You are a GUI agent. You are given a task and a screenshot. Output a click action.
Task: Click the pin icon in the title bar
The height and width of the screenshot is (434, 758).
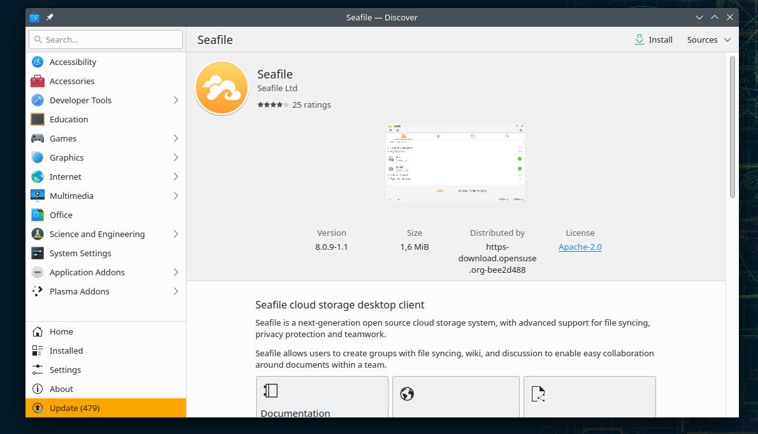(50, 17)
